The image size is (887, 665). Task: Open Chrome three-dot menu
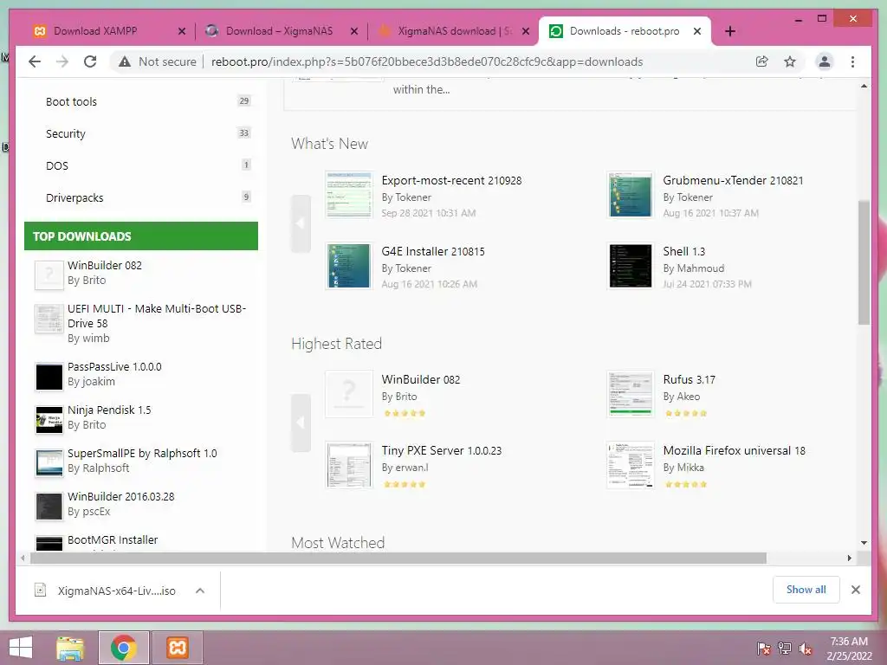click(x=852, y=61)
